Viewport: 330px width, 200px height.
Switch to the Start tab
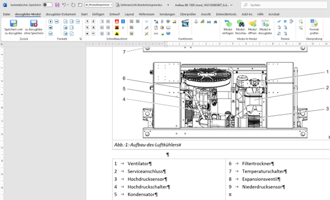[84, 14]
